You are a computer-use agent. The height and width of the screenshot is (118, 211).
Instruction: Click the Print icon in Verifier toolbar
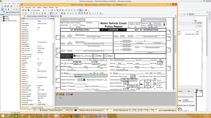(x=26, y=10)
